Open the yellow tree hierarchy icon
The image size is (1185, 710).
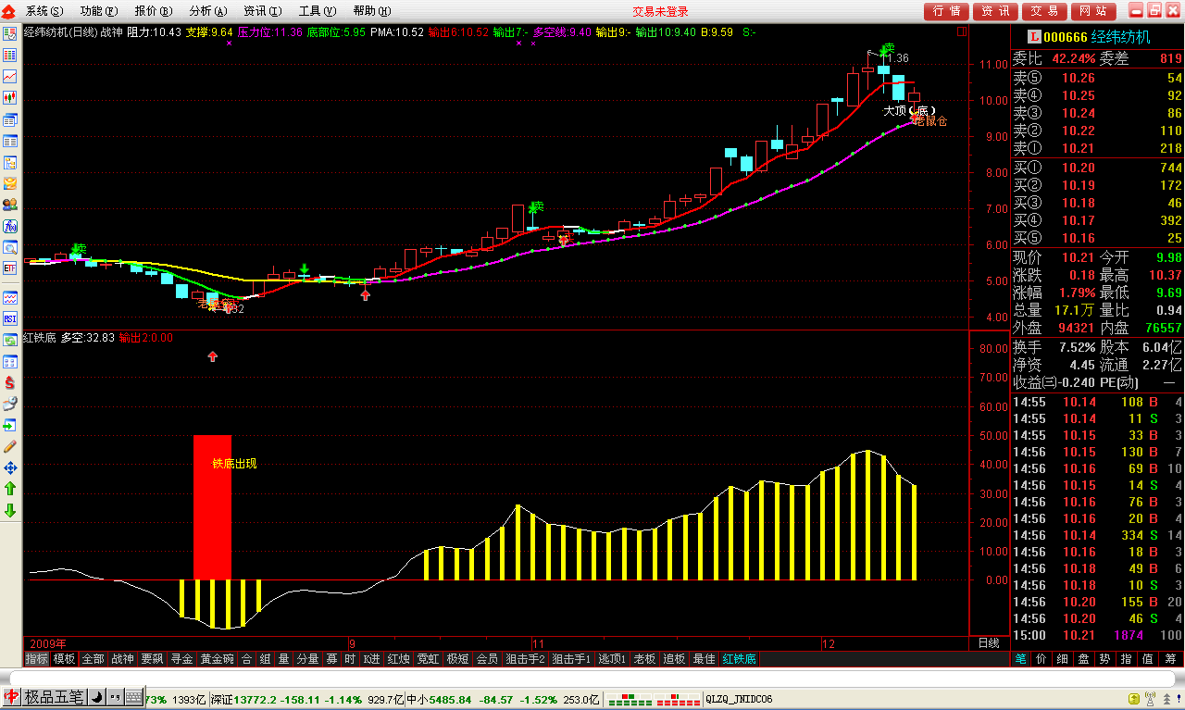(10, 162)
